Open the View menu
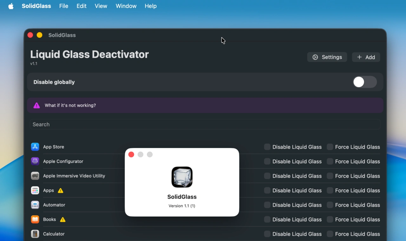 (x=101, y=6)
